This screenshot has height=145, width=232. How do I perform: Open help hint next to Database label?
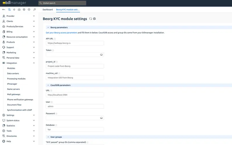(56, 125)
